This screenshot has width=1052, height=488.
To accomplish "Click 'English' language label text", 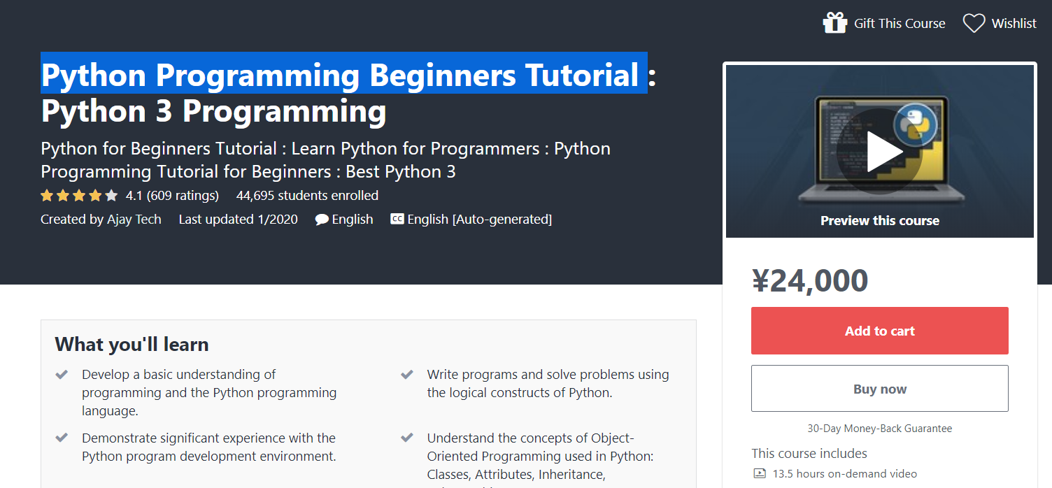I will [x=353, y=220].
